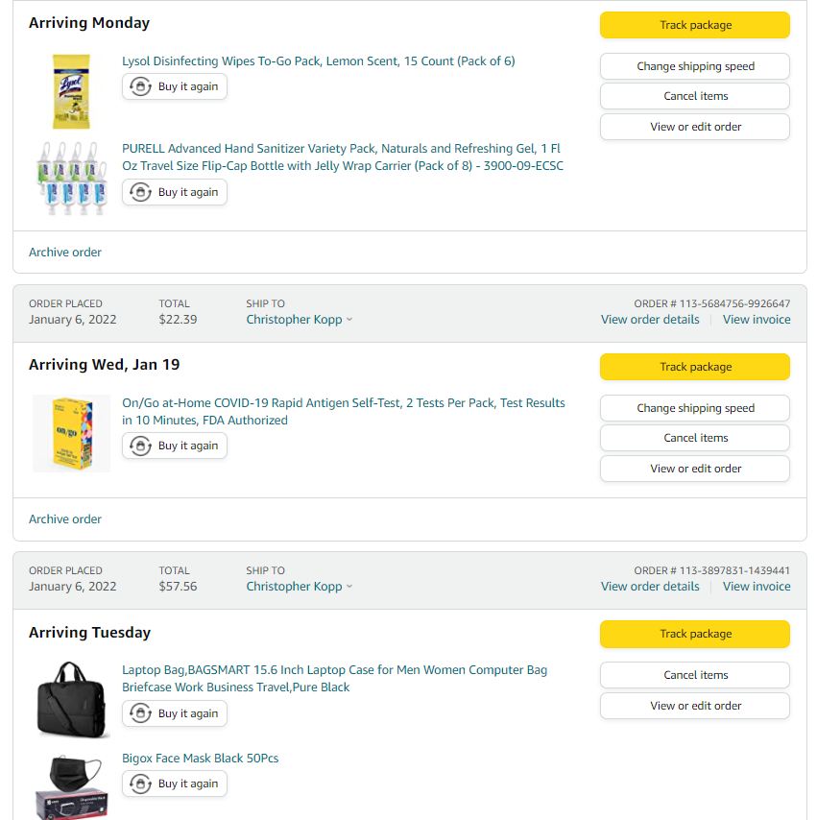
Task: Open the Bigox Face Mask product title link
Action: (x=200, y=759)
